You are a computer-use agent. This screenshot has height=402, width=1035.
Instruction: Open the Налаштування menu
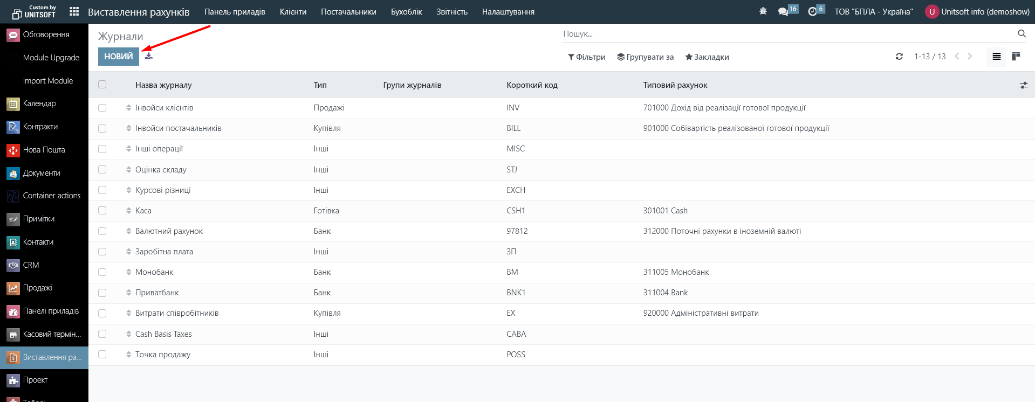click(508, 12)
